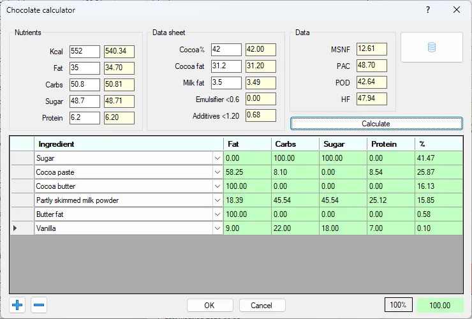Viewport: 472px width, 319px height.
Task: Click the calculated Cocoa fat value 31.20
Action: click(x=261, y=66)
